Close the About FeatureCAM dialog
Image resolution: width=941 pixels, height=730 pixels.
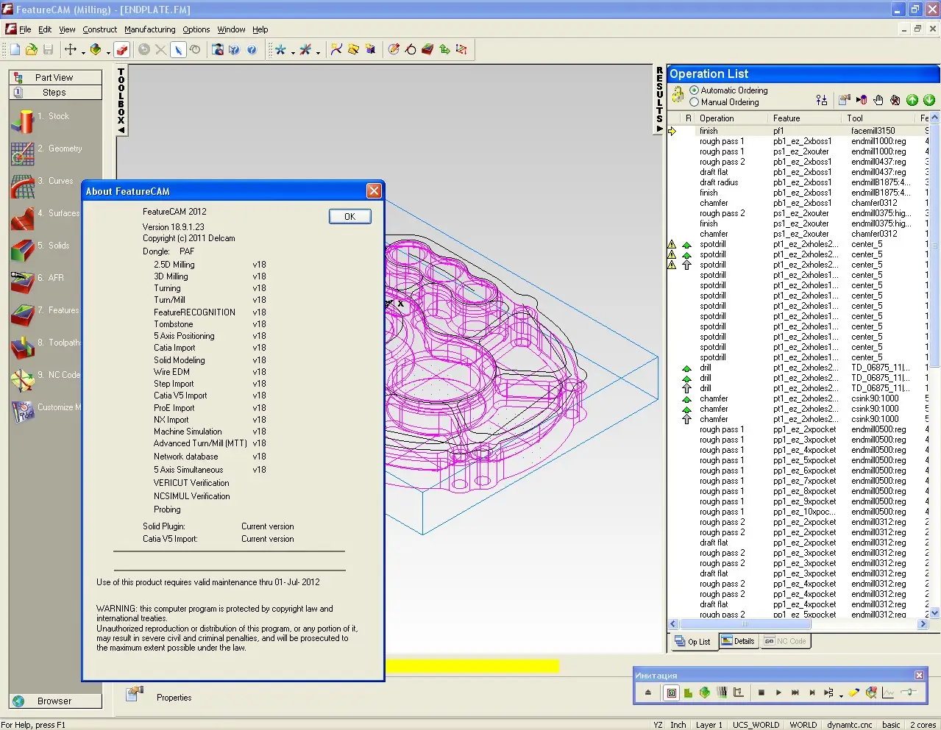coord(374,191)
